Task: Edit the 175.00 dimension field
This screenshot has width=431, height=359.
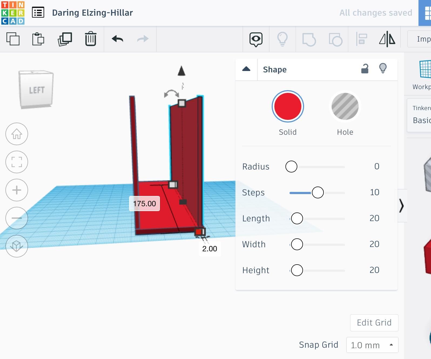Action: click(x=144, y=204)
